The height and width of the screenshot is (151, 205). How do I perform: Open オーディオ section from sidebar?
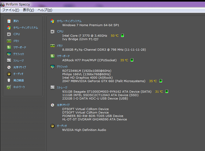18,74
